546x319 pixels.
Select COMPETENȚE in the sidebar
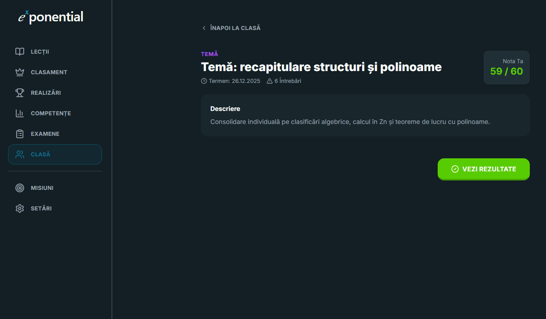pyautogui.click(x=55, y=113)
